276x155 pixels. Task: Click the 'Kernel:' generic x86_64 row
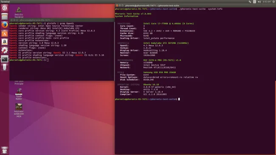point(148,87)
